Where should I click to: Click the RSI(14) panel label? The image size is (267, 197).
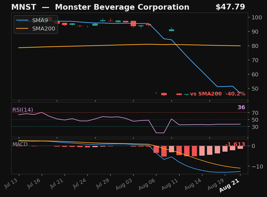pyautogui.click(x=23, y=110)
